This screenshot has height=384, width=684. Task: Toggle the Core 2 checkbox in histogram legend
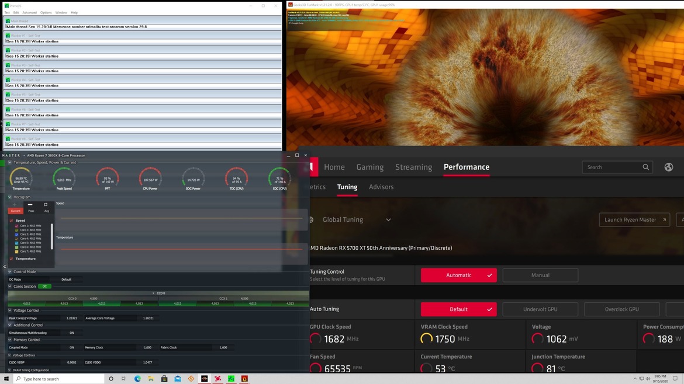[x=16, y=230]
